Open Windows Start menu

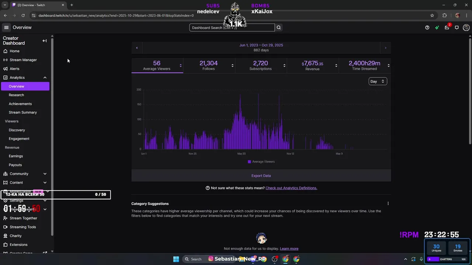(176, 259)
